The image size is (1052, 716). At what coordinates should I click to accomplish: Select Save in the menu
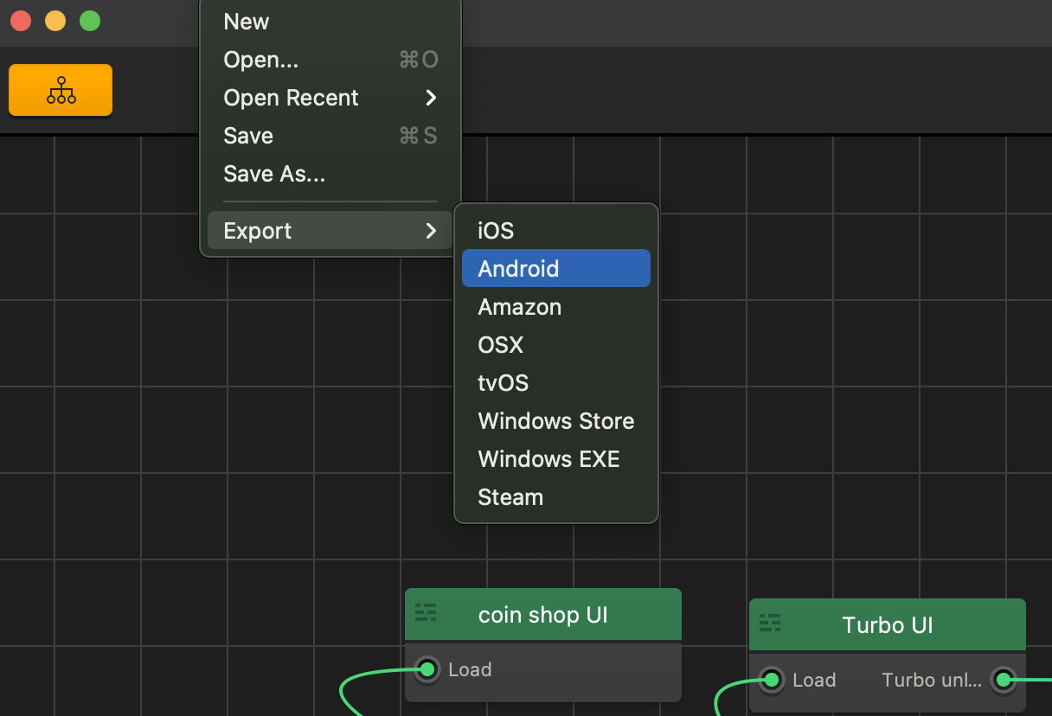(330, 136)
